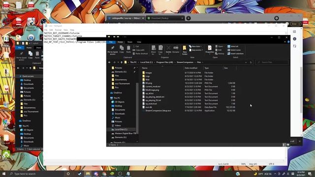Click the Copy to icon in Organize group

pyautogui.click(x=160, y=50)
